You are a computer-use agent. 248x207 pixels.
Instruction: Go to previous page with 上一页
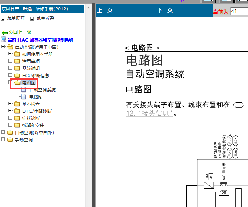(105, 11)
